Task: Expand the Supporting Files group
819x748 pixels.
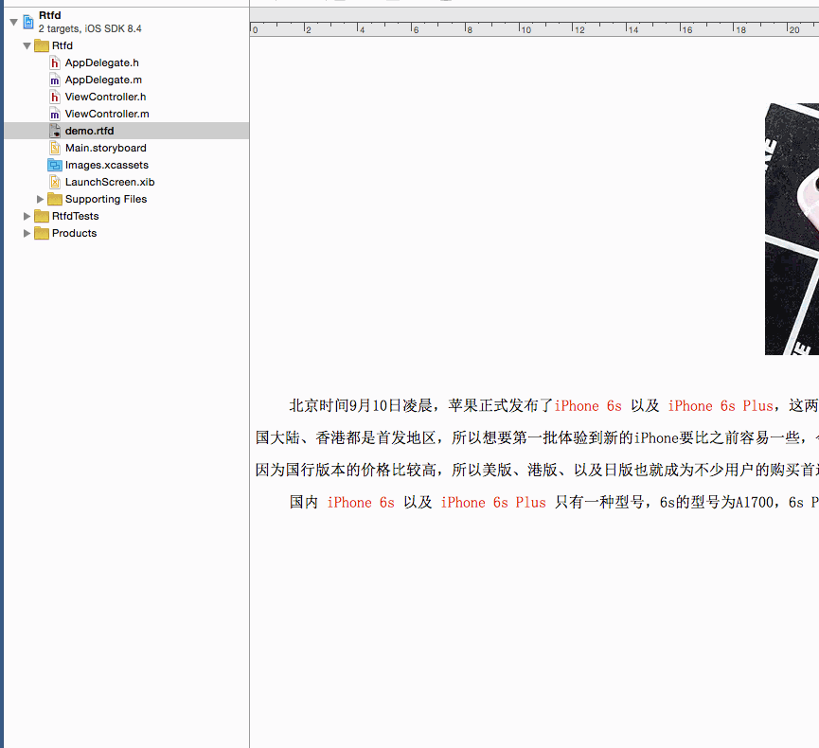Action: click(40, 199)
